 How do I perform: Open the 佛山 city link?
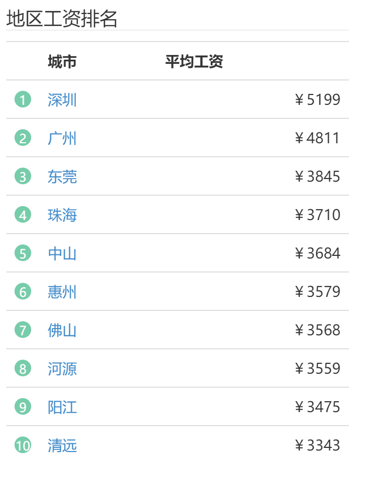tap(62, 330)
